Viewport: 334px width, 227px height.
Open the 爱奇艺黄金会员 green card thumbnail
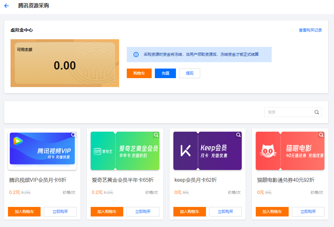point(125,150)
